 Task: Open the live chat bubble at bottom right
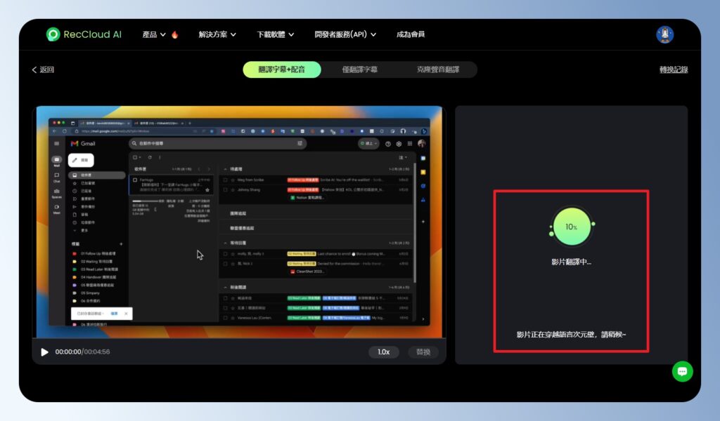tap(682, 371)
